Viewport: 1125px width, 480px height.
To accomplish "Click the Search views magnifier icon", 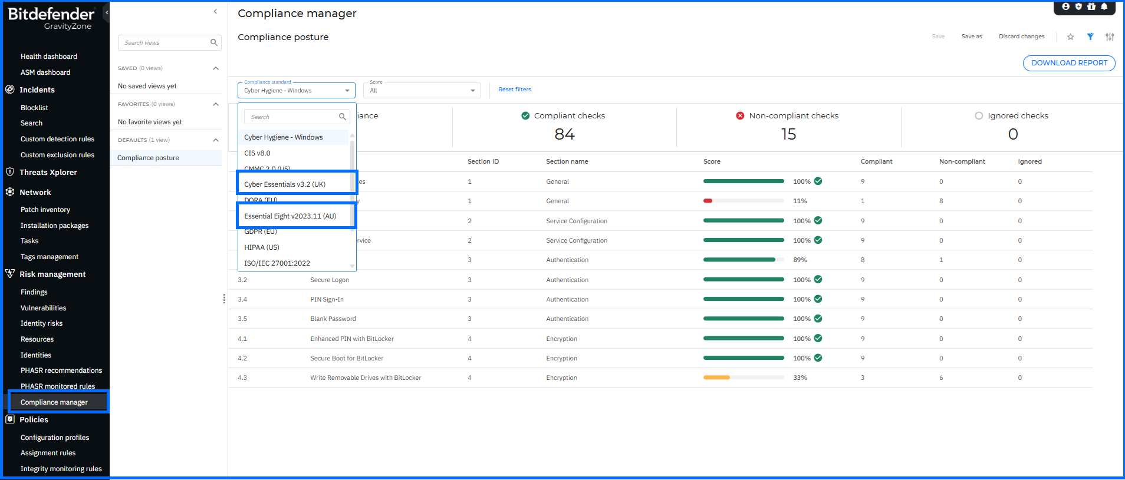I will pyautogui.click(x=214, y=43).
